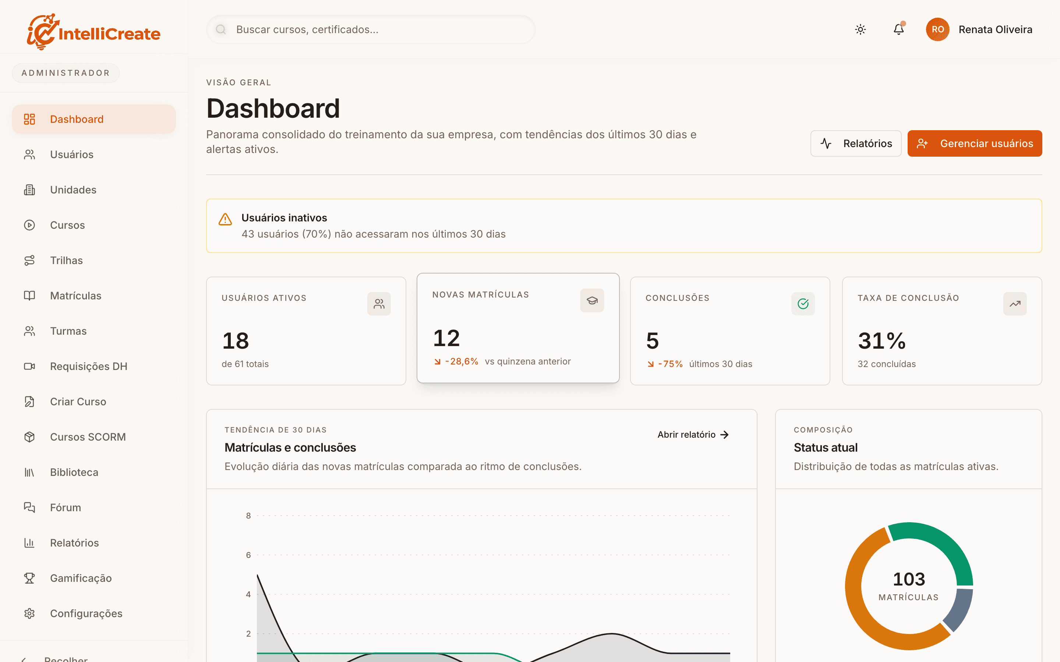Click the 103 Matrículas donut center

pos(909,586)
